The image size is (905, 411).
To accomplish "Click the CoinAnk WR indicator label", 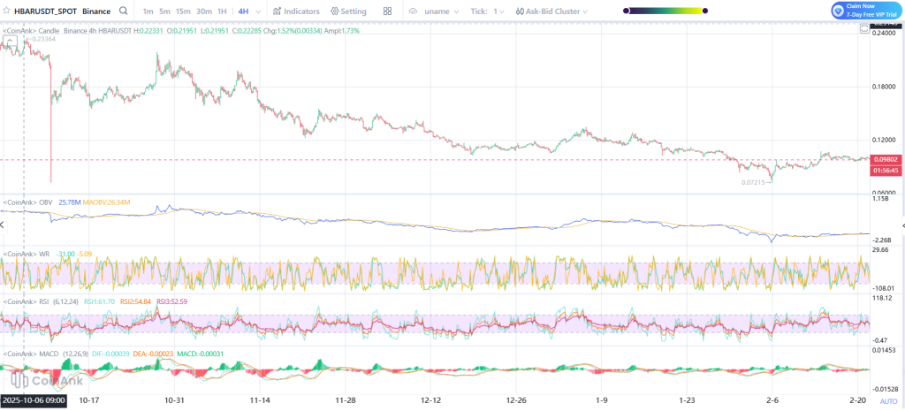I will tap(28, 254).
